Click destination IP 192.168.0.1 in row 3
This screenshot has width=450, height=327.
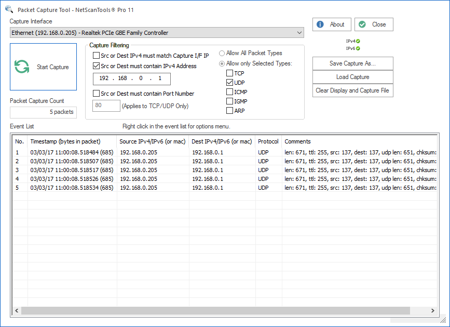pyautogui.click(x=208, y=170)
